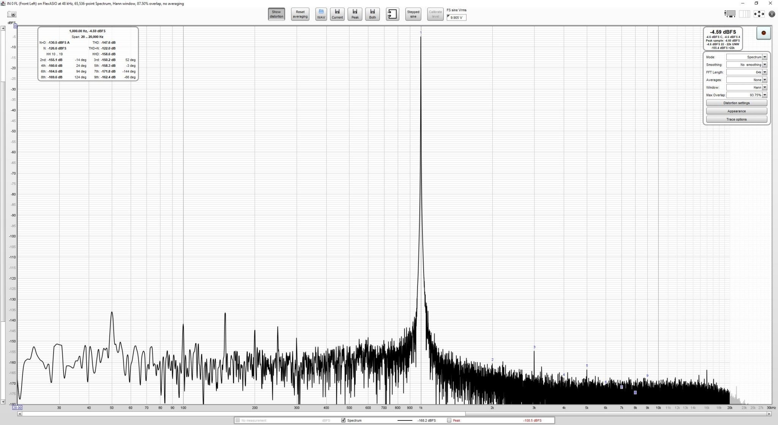
Task: Uncheck the Spectrum trace checkbox
Action: click(x=343, y=420)
